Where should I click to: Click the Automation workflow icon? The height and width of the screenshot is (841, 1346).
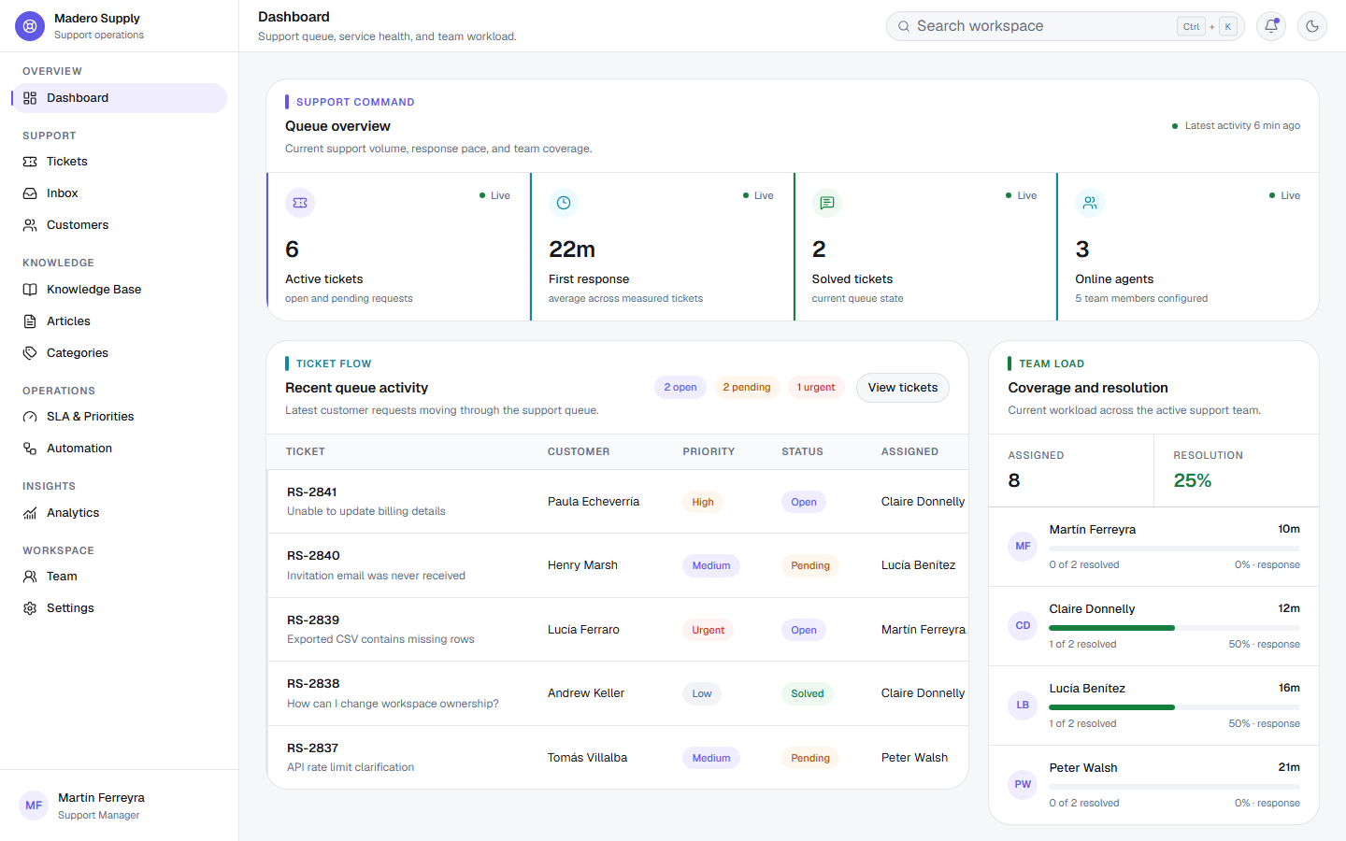30,449
